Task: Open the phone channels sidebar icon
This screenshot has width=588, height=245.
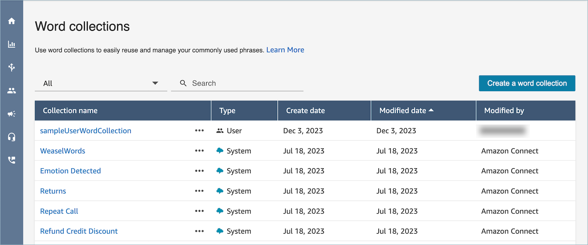Action: 11,160
